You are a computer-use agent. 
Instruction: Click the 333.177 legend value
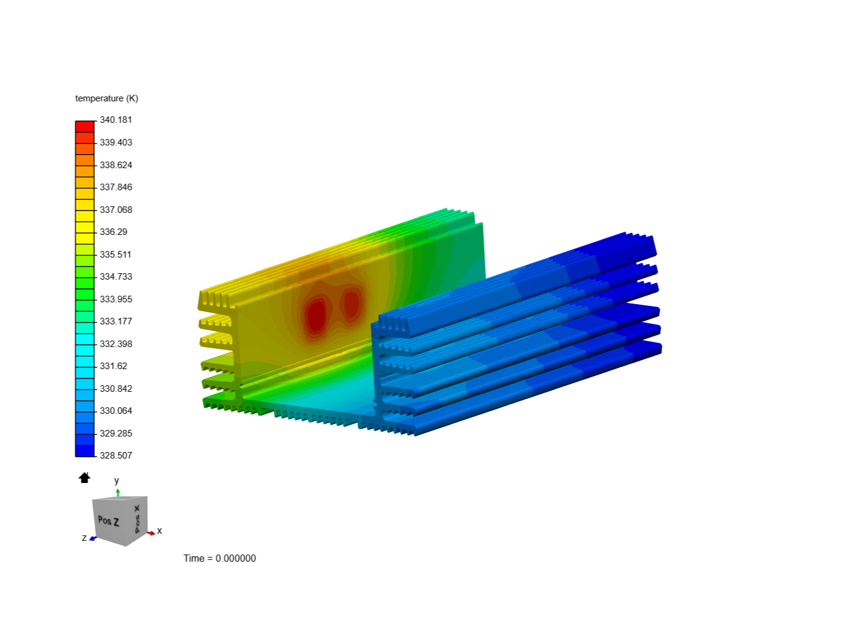pos(116,321)
